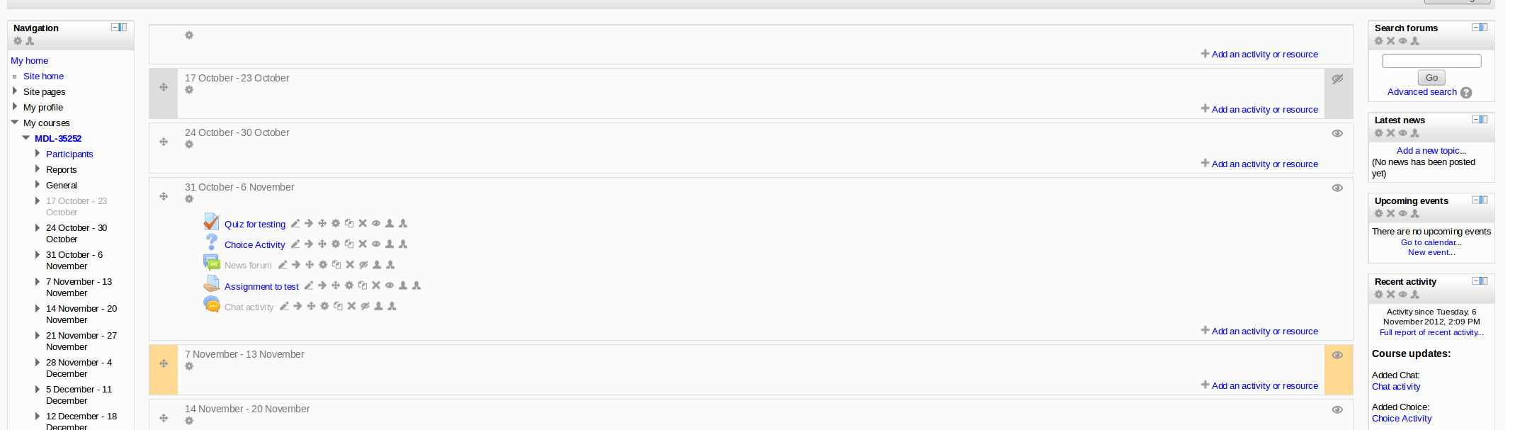Duplicate the News forum activity
Viewport: 1515px width, 430px height.
click(x=336, y=265)
